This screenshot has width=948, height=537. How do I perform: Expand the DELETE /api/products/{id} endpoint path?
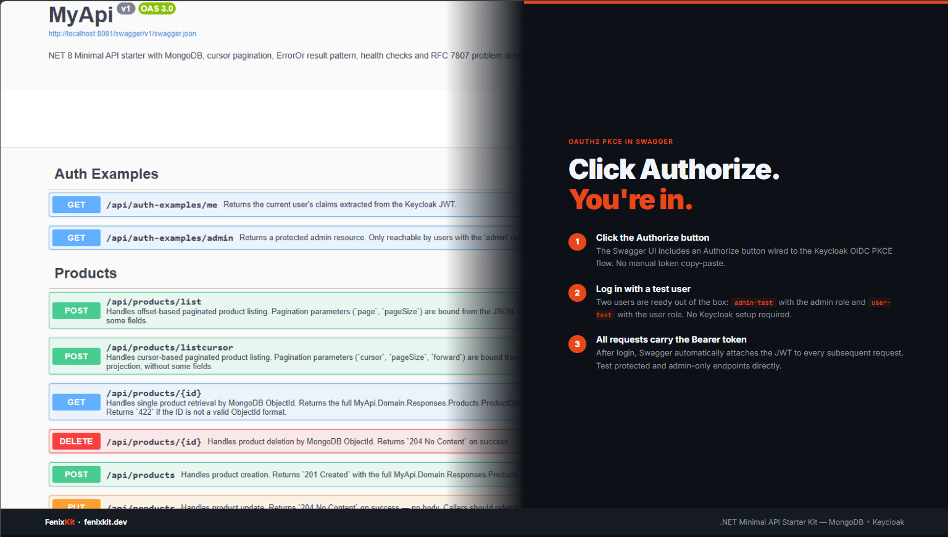tap(154, 442)
